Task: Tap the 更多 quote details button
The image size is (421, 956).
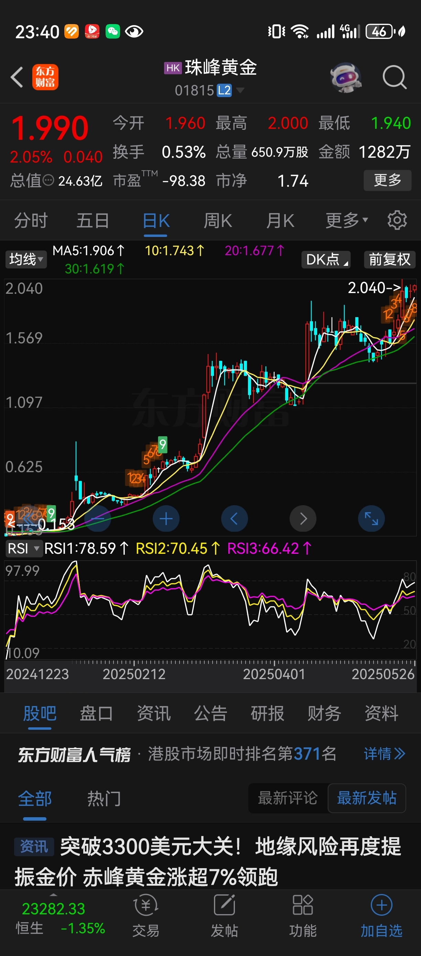Action: point(387,180)
